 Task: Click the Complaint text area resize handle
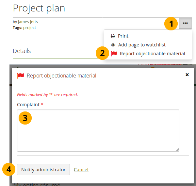[x=177, y=150]
